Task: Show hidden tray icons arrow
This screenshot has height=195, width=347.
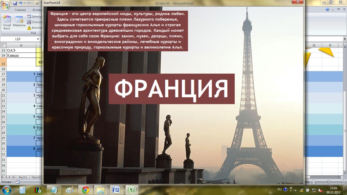Action: (296, 190)
